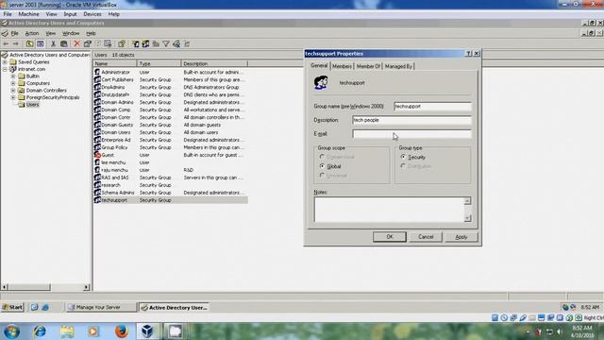Click the host volume speaker tray icon
The width and height of the screenshot is (604, 340).
point(560,331)
